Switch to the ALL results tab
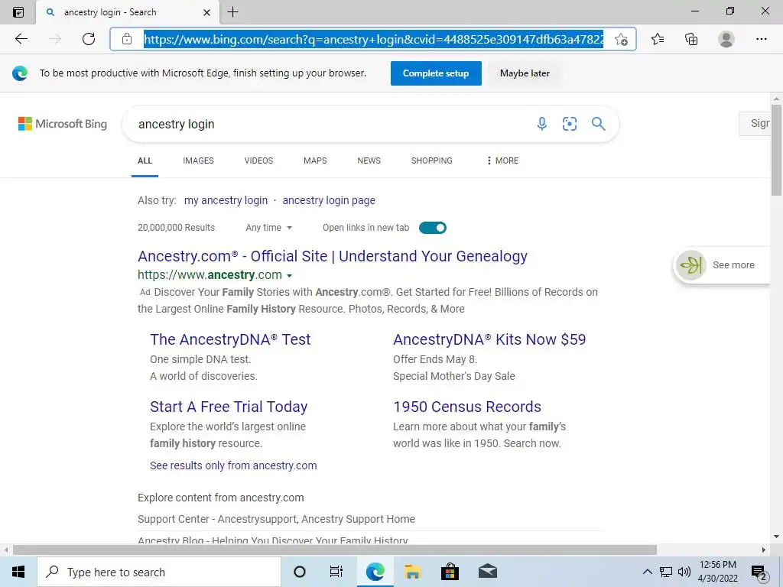This screenshot has height=587, width=783. click(145, 161)
